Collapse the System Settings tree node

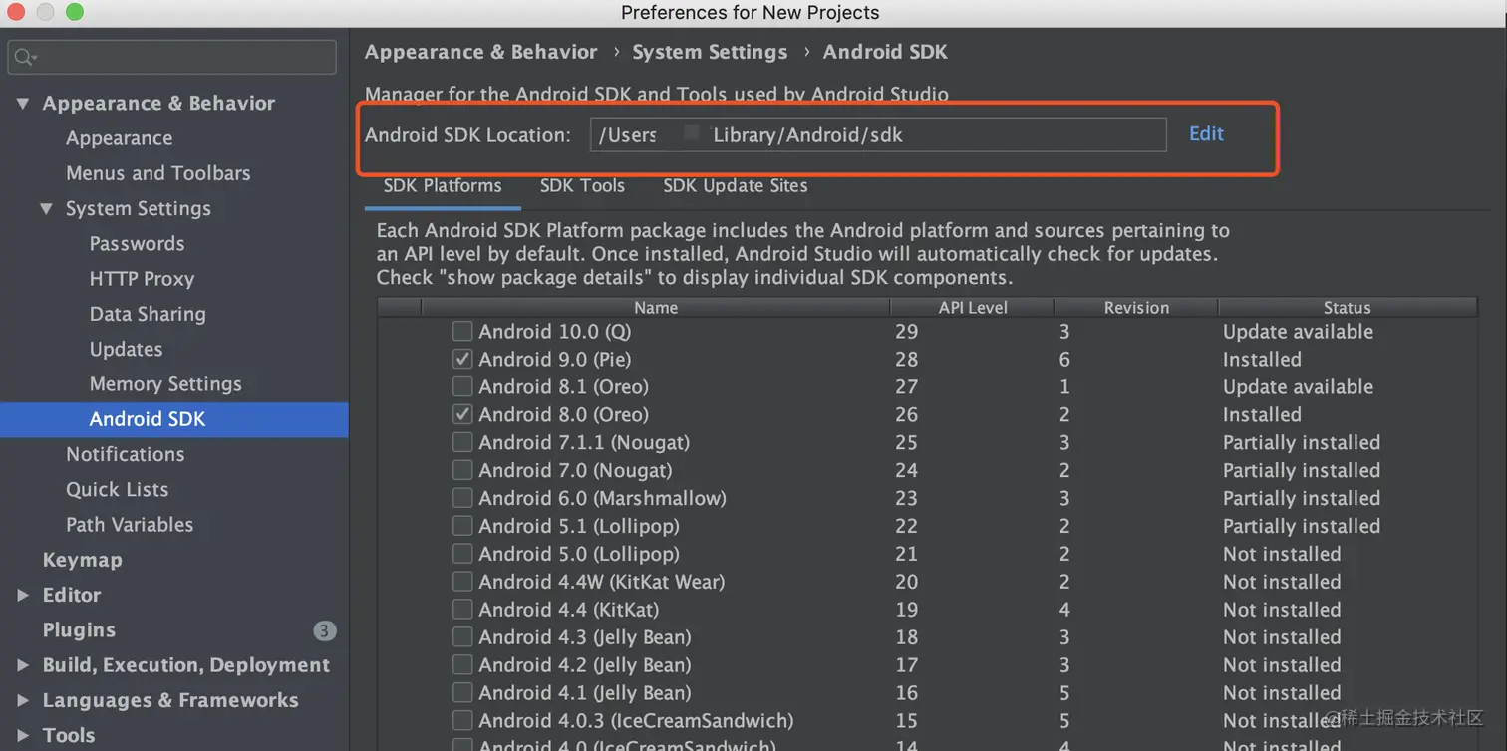point(46,209)
